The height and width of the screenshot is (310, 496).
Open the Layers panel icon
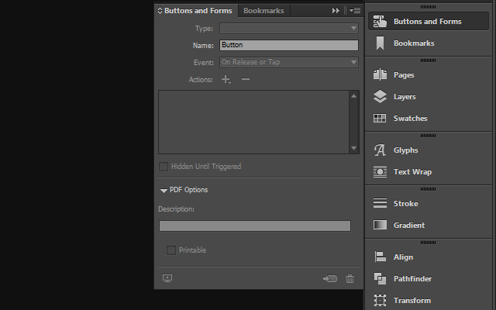380,96
